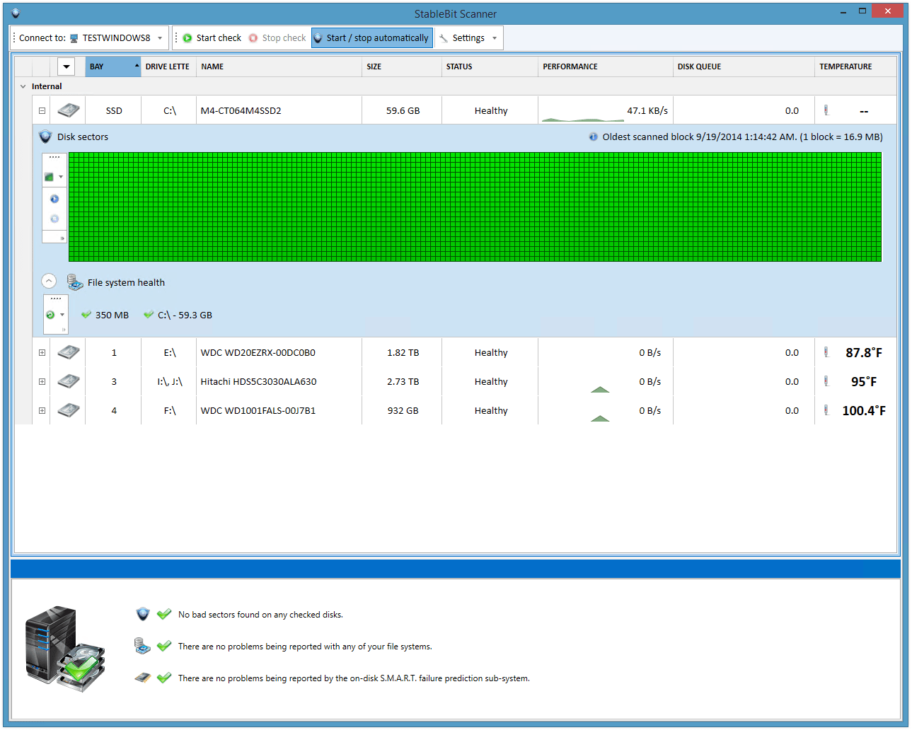Collapse the SSD disk row
The image size is (912, 730).
(x=42, y=111)
